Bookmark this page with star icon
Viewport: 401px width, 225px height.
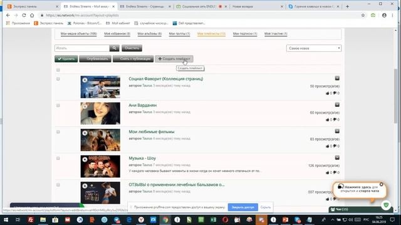pos(363,15)
